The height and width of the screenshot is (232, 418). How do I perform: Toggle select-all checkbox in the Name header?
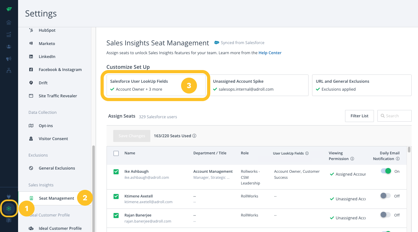(x=116, y=153)
